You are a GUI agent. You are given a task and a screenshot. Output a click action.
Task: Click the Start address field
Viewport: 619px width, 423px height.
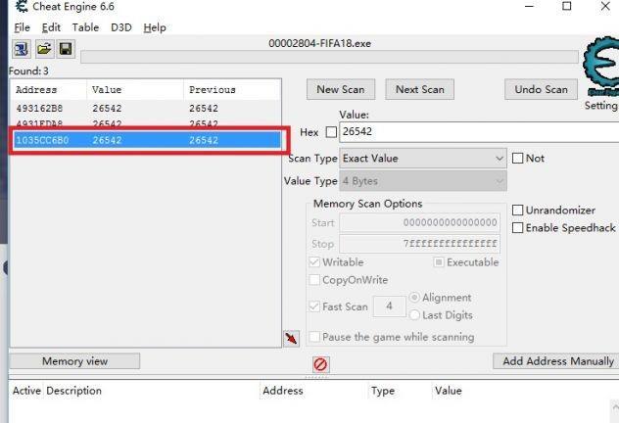(x=419, y=222)
